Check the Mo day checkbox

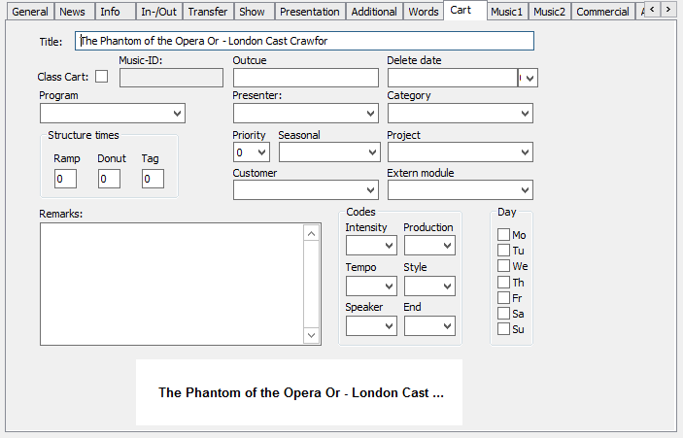(503, 235)
